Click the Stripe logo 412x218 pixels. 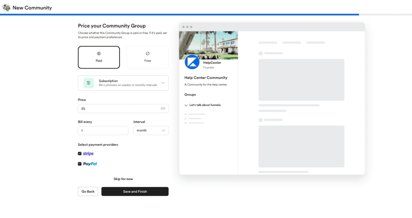[88, 153]
